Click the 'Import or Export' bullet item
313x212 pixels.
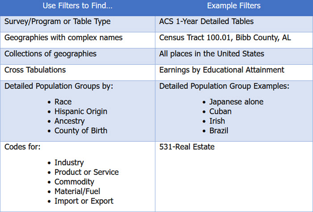84,201
